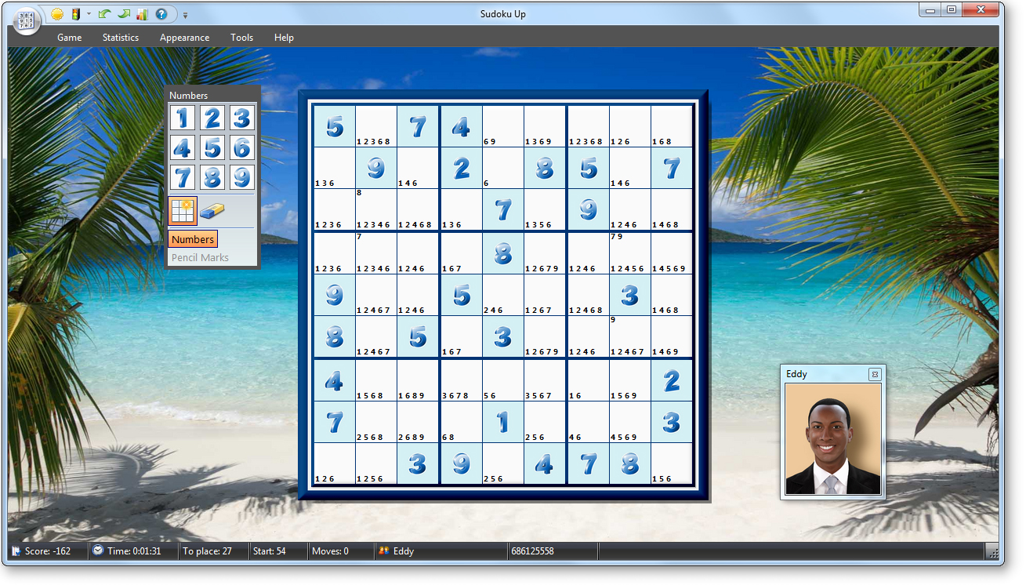Screen dimensions: 1026x585
Task: Switch to Pencil Marks mode
Action: tap(199, 257)
